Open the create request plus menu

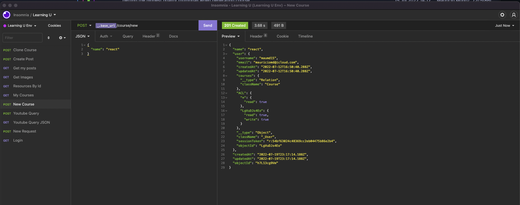point(62,38)
